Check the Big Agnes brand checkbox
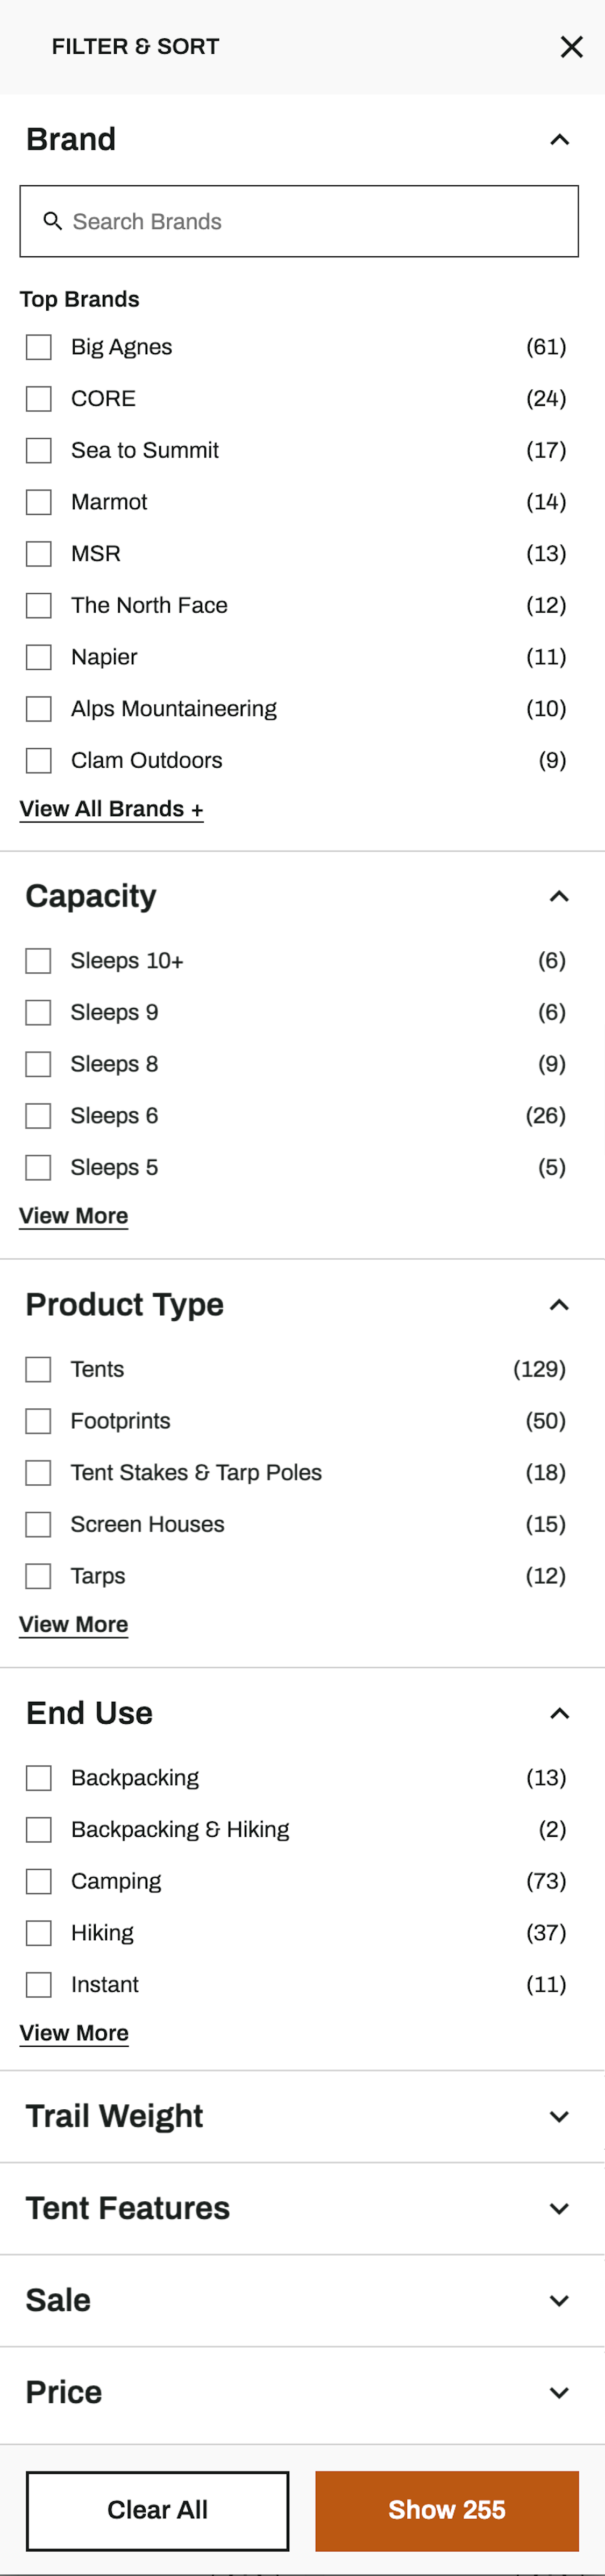605x2576 pixels. [38, 347]
